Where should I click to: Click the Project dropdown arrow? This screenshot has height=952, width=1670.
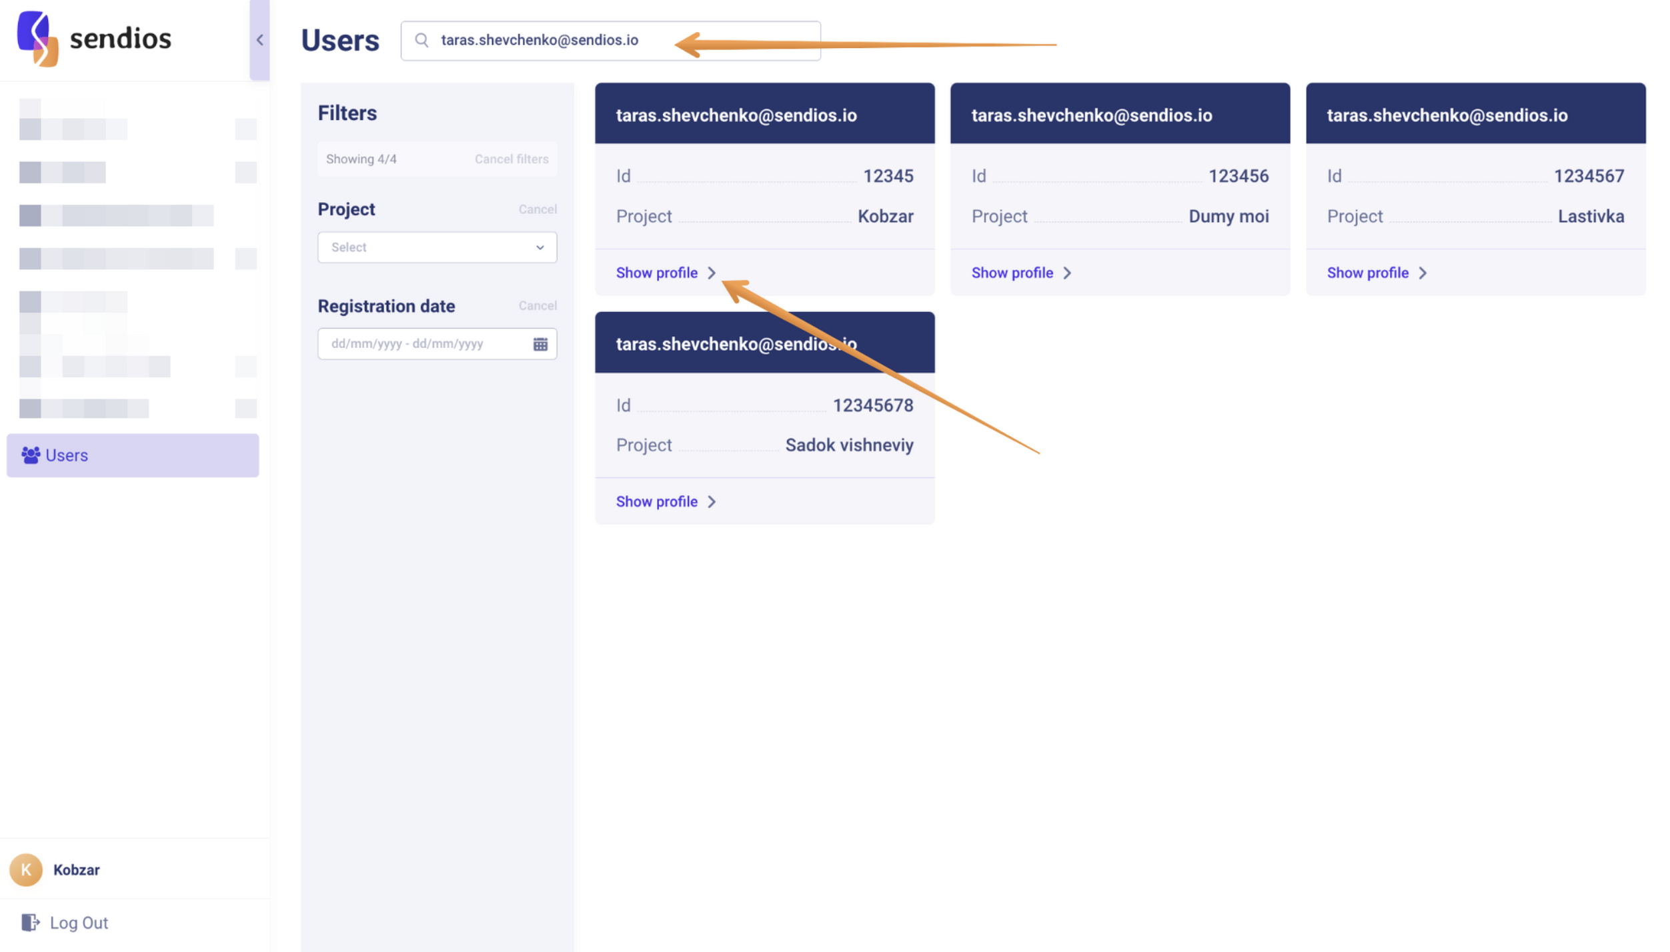(x=540, y=247)
